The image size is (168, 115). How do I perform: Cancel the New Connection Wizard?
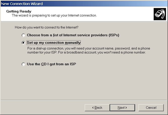click(x=151, y=107)
